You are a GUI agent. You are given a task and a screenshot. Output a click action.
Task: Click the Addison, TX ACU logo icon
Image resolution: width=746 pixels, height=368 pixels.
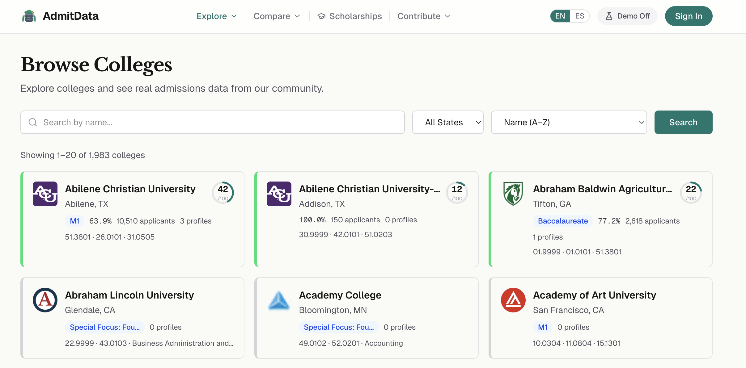tap(279, 194)
